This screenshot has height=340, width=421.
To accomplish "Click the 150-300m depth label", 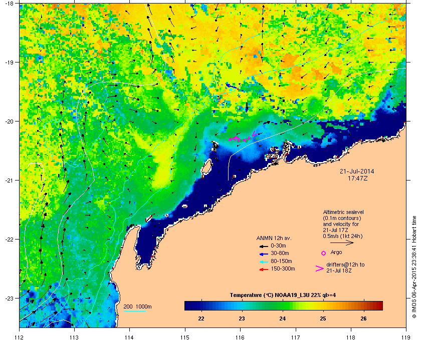I will click(x=283, y=268).
